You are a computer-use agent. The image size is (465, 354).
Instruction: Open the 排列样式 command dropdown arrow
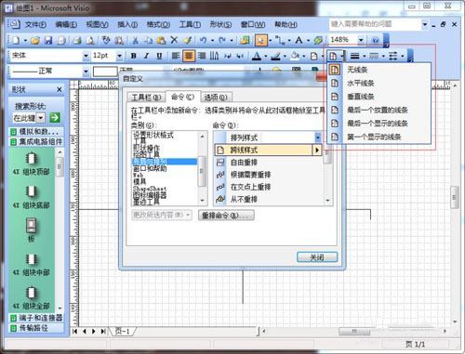318,138
